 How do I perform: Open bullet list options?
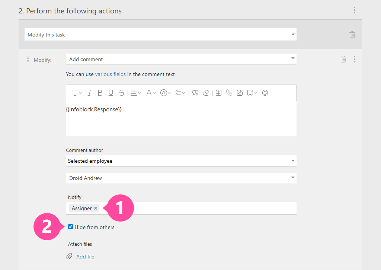tap(180, 93)
